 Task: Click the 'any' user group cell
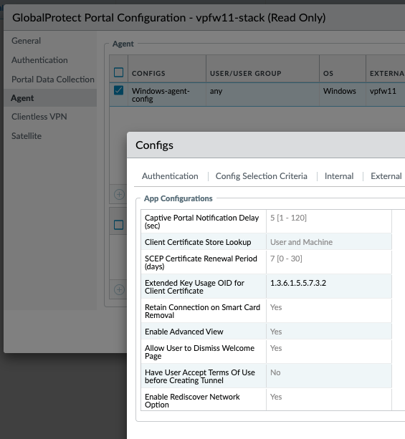click(216, 91)
